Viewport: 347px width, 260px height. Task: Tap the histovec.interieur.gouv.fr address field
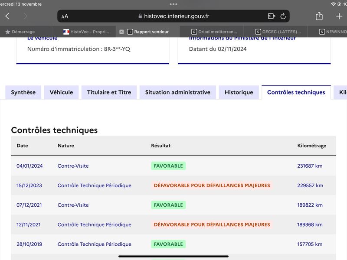point(173,16)
